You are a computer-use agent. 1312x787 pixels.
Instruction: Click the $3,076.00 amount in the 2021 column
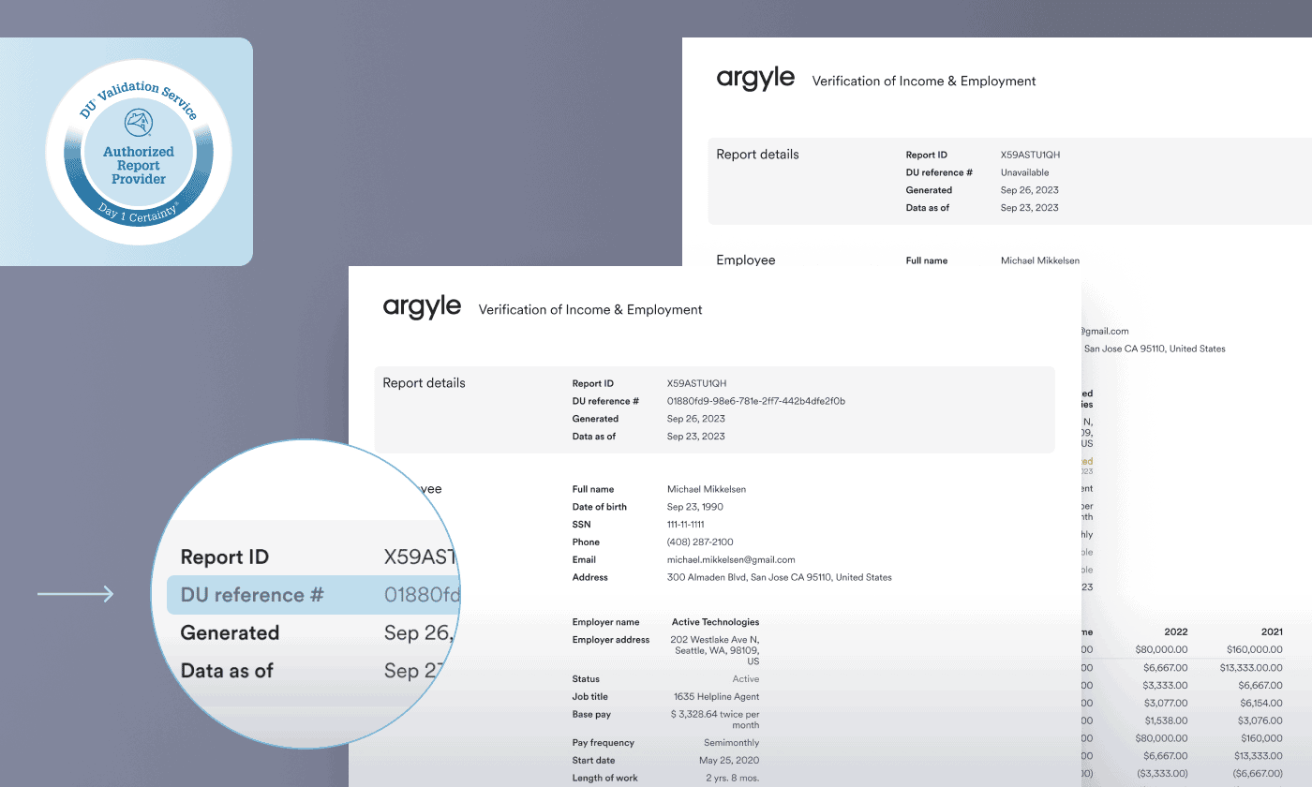point(1260,721)
